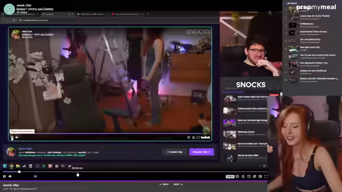Mute the outer player volume
342x192 pixels.
[10, 177]
